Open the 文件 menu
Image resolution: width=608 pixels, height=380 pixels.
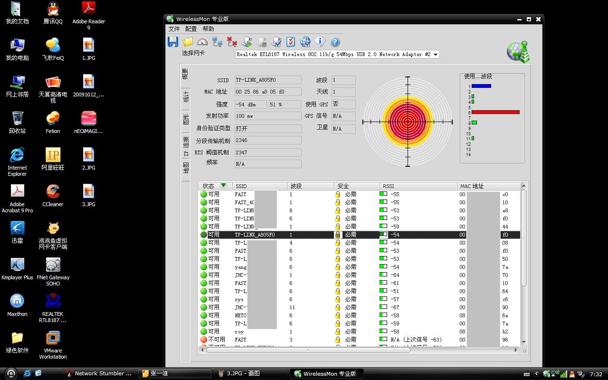(x=174, y=29)
